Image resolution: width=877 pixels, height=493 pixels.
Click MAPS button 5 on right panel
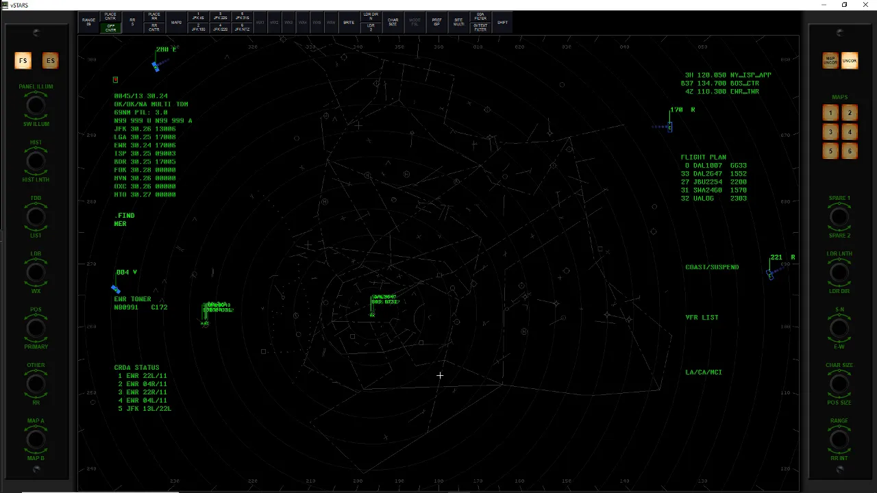pos(830,151)
